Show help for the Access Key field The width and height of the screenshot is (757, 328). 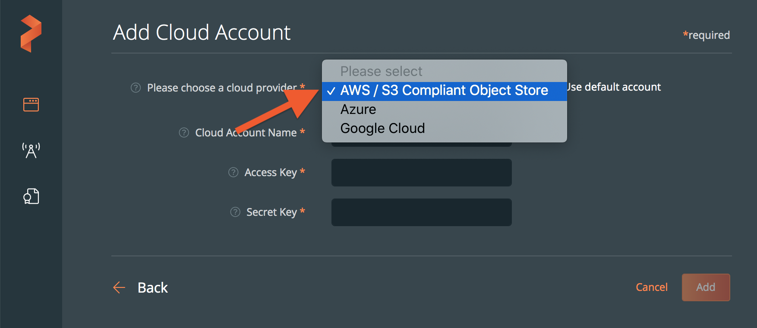point(233,172)
